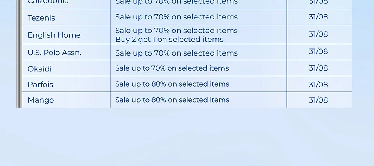Screen dimensions: 374x166
Task: Click the Buy 2 get 1 offer text
Action: tap(169, 40)
